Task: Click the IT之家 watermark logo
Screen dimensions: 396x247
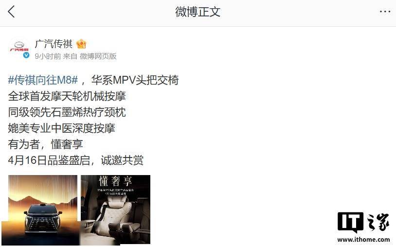Action: click(x=363, y=222)
